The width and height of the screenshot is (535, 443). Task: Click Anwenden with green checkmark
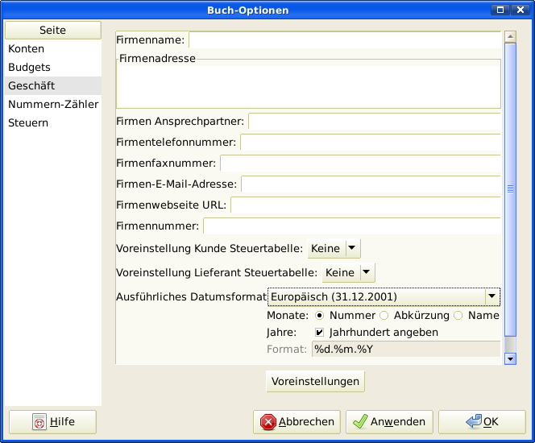pos(390,421)
